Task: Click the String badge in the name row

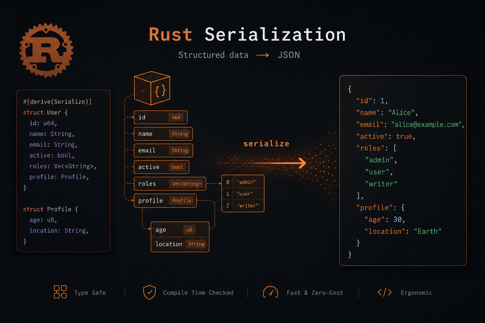Action: click(x=180, y=134)
